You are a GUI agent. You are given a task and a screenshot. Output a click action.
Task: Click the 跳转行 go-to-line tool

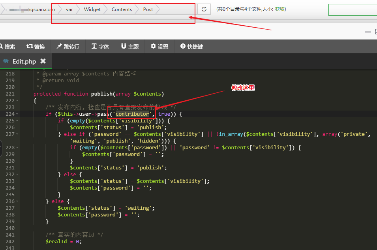[68, 47]
